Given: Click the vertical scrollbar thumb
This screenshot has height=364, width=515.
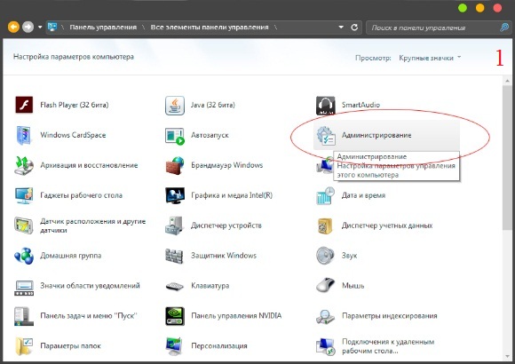Looking at the screenshot, I should tap(508, 158).
